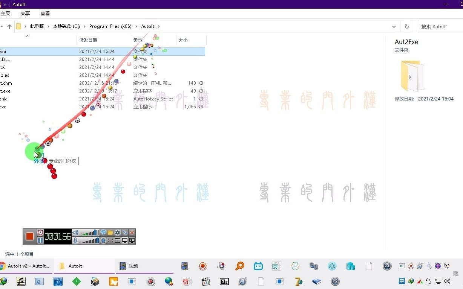
Task: Open the address bar history dropdown
Action: [394, 26]
